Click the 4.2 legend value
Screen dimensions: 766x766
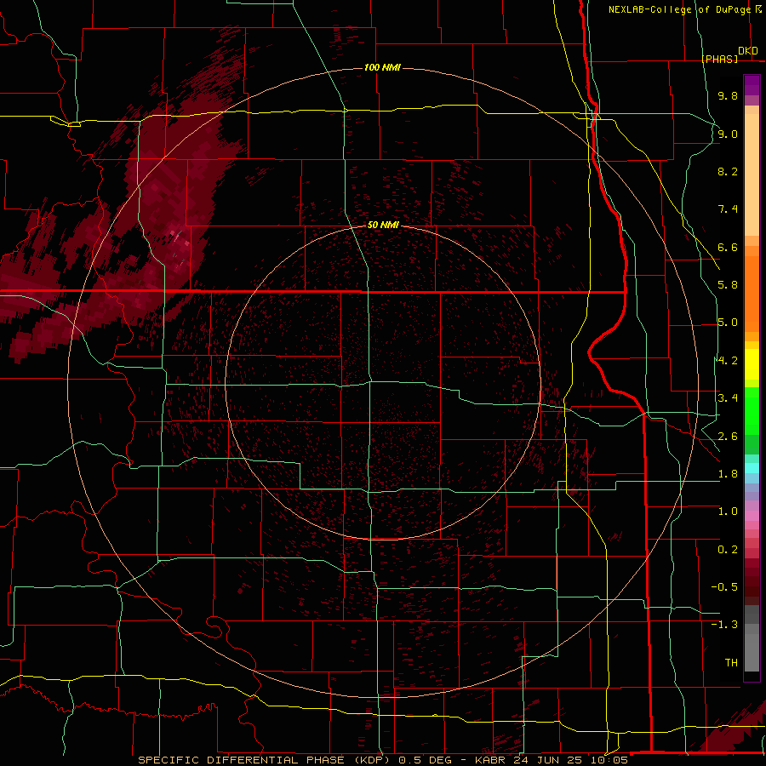(x=728, y=361)
